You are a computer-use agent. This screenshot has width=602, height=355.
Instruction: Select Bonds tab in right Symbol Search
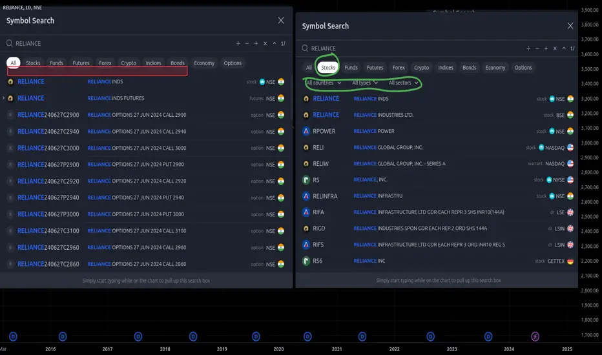point(469,68)
